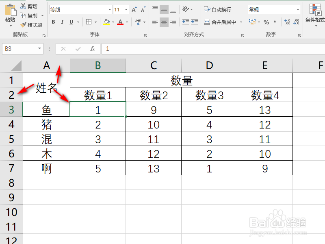Increase font size with larger A icon
The image size is (325, 244).
(134, 9)
